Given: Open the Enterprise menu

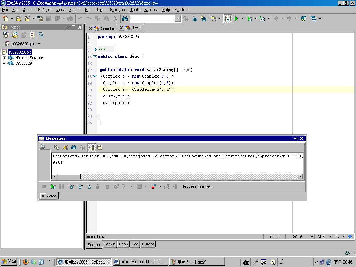Looking at the screenshot, I should click(118, 10).
